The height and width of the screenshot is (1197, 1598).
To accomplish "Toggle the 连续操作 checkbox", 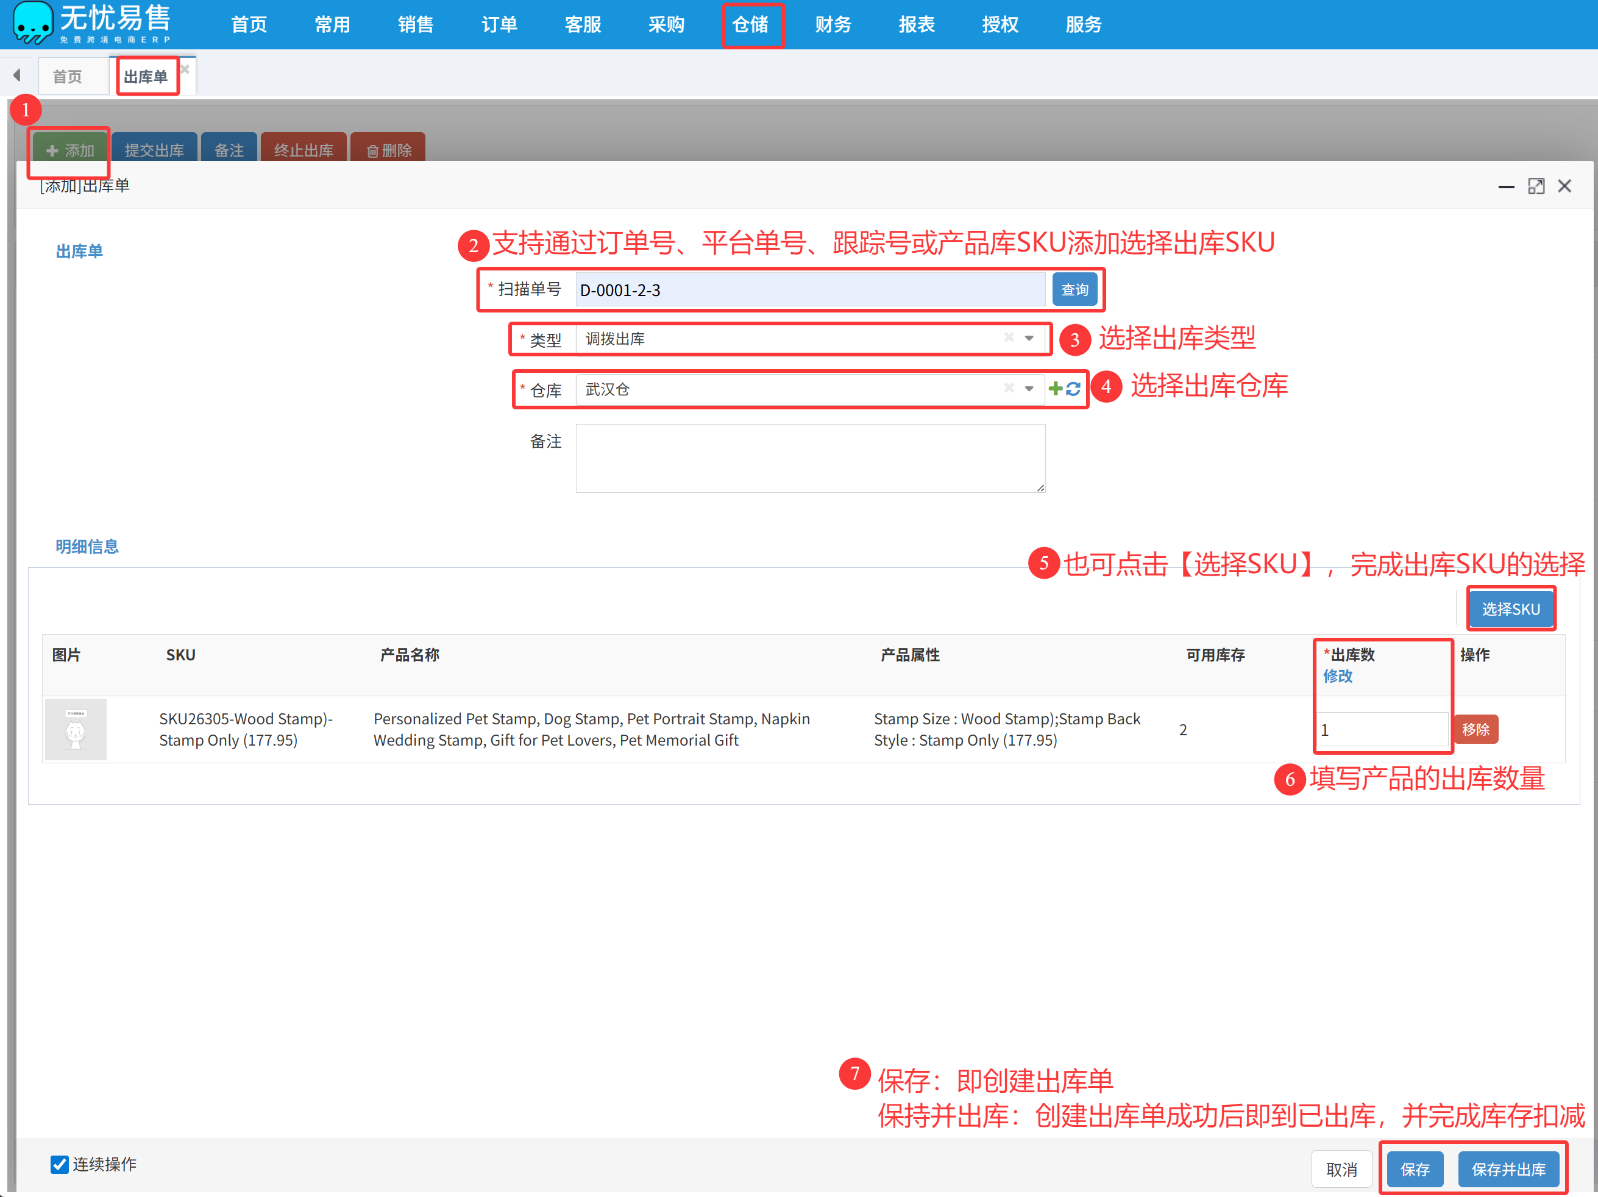I will [59, 1163].
